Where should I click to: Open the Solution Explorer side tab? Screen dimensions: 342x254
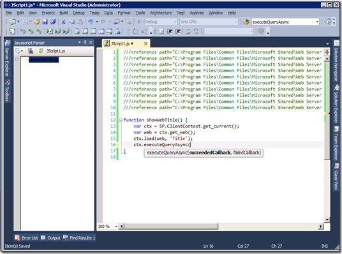336,103
